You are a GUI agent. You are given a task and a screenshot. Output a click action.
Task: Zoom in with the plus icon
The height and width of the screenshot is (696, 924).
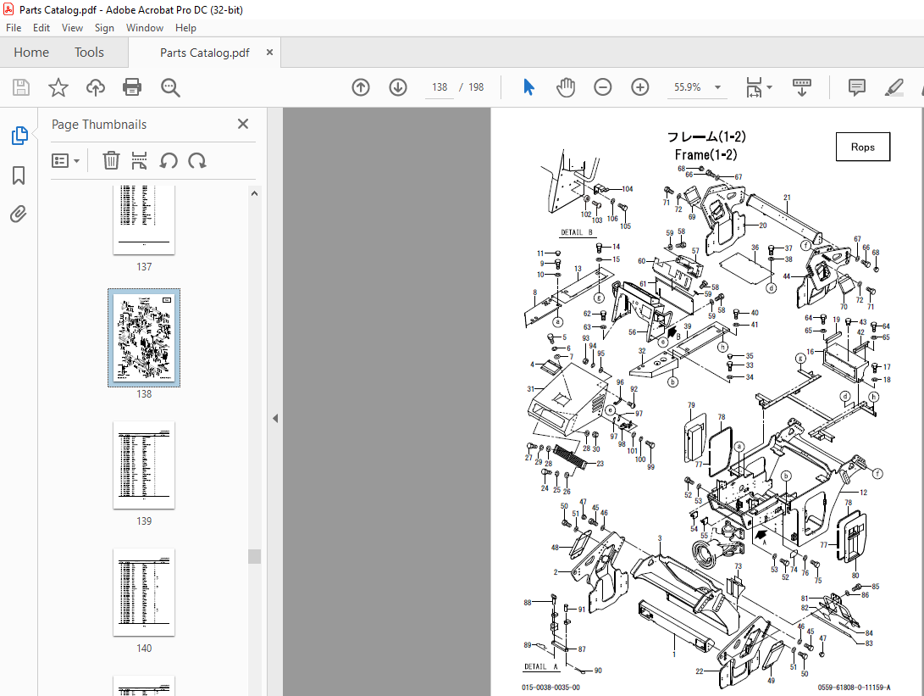(x=640, y=87)
